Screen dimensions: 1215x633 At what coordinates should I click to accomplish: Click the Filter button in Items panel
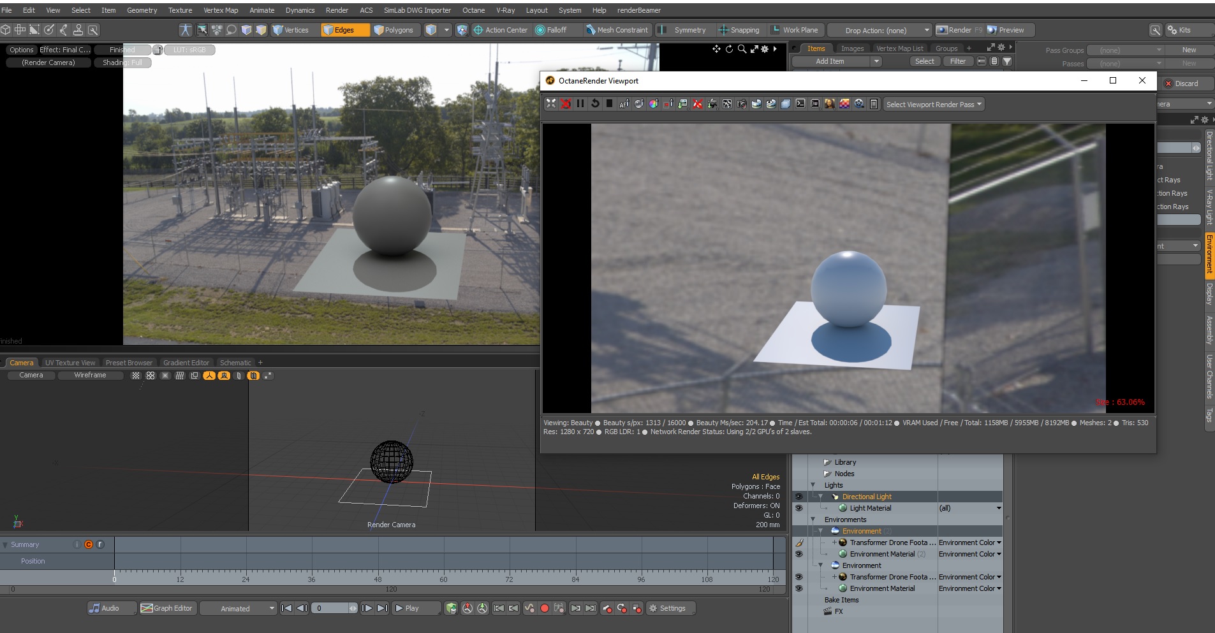click(x=957, y=61)
